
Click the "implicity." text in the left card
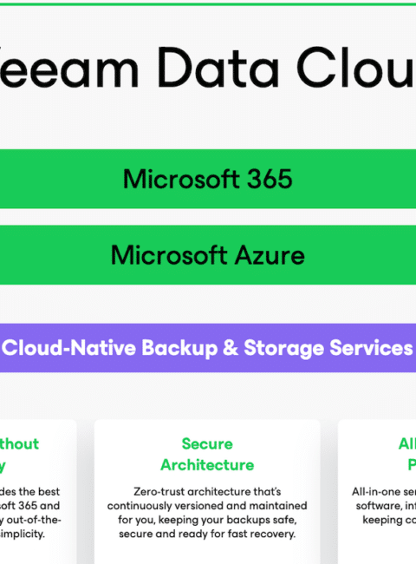pyautogui.click(x=23, y=534)
